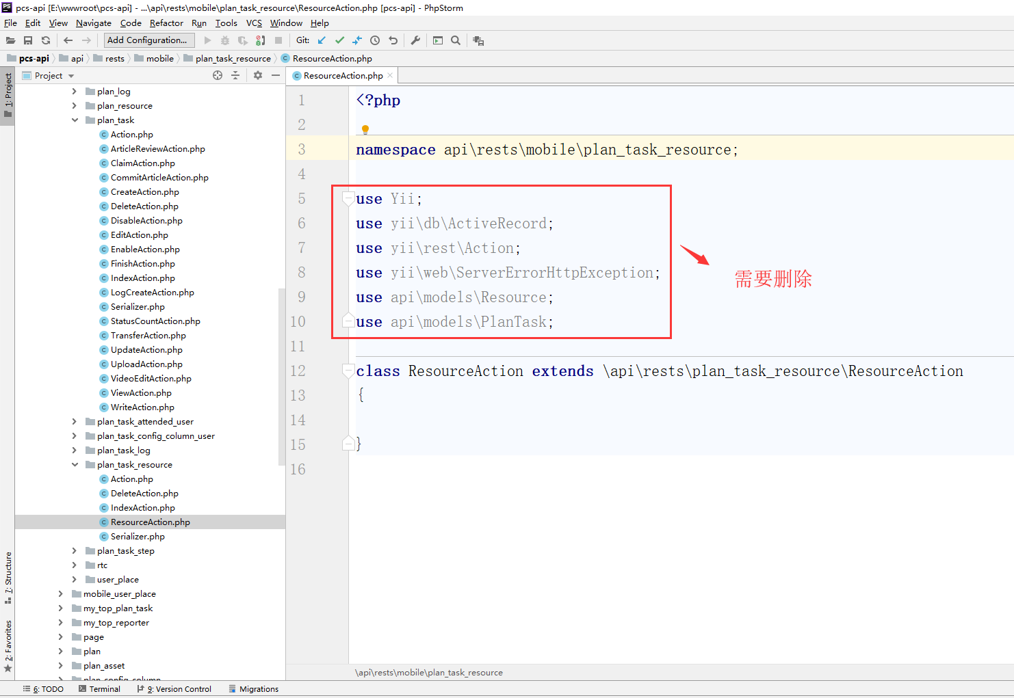Open the Terminal tab at the bottom
The height and width of the screenshot is (698, 1014).
(x=99, y=689)
